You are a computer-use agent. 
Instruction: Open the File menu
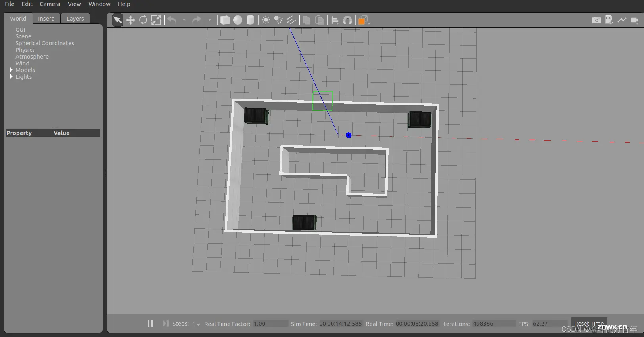tap(10, 4)
